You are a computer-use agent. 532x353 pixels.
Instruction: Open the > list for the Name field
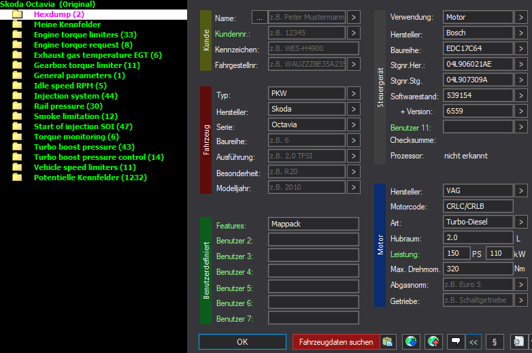(354, 17)
